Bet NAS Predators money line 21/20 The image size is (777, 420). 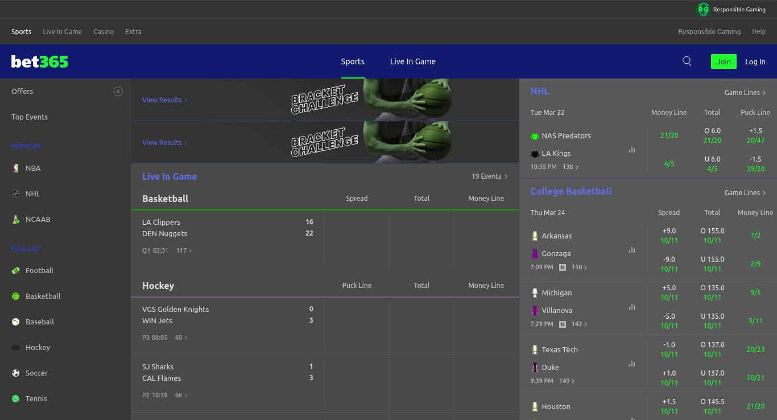click(669, 135)
